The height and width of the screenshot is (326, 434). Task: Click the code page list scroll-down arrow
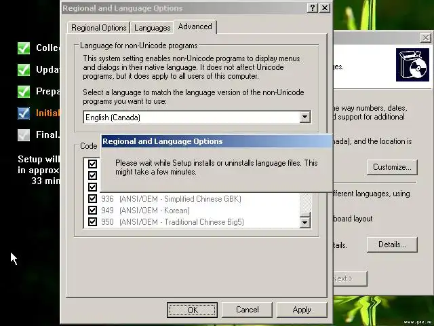(x=305, y=222)
